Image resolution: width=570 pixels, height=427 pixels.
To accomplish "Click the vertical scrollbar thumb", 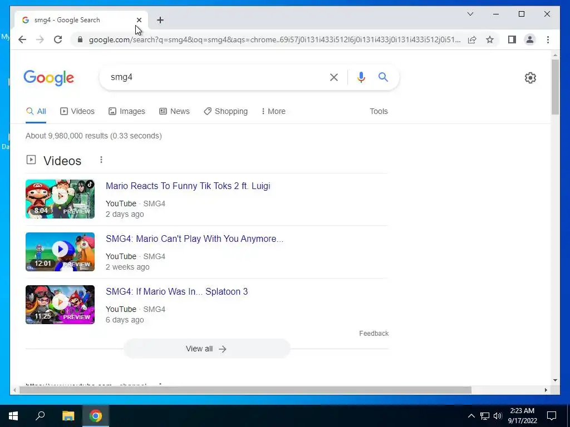I will (555, 87).
